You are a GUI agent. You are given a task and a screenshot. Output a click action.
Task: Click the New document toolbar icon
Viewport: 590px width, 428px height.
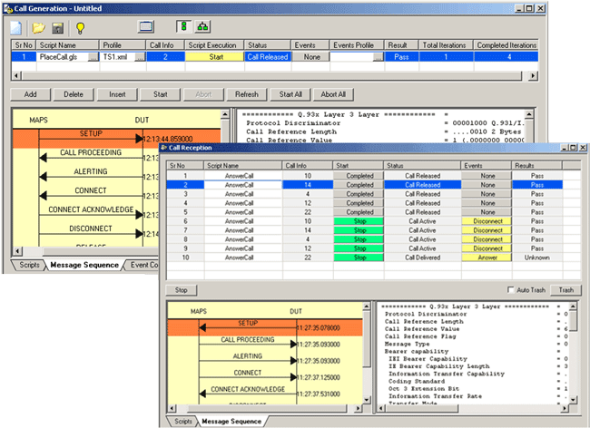click(x=15, y=28)
